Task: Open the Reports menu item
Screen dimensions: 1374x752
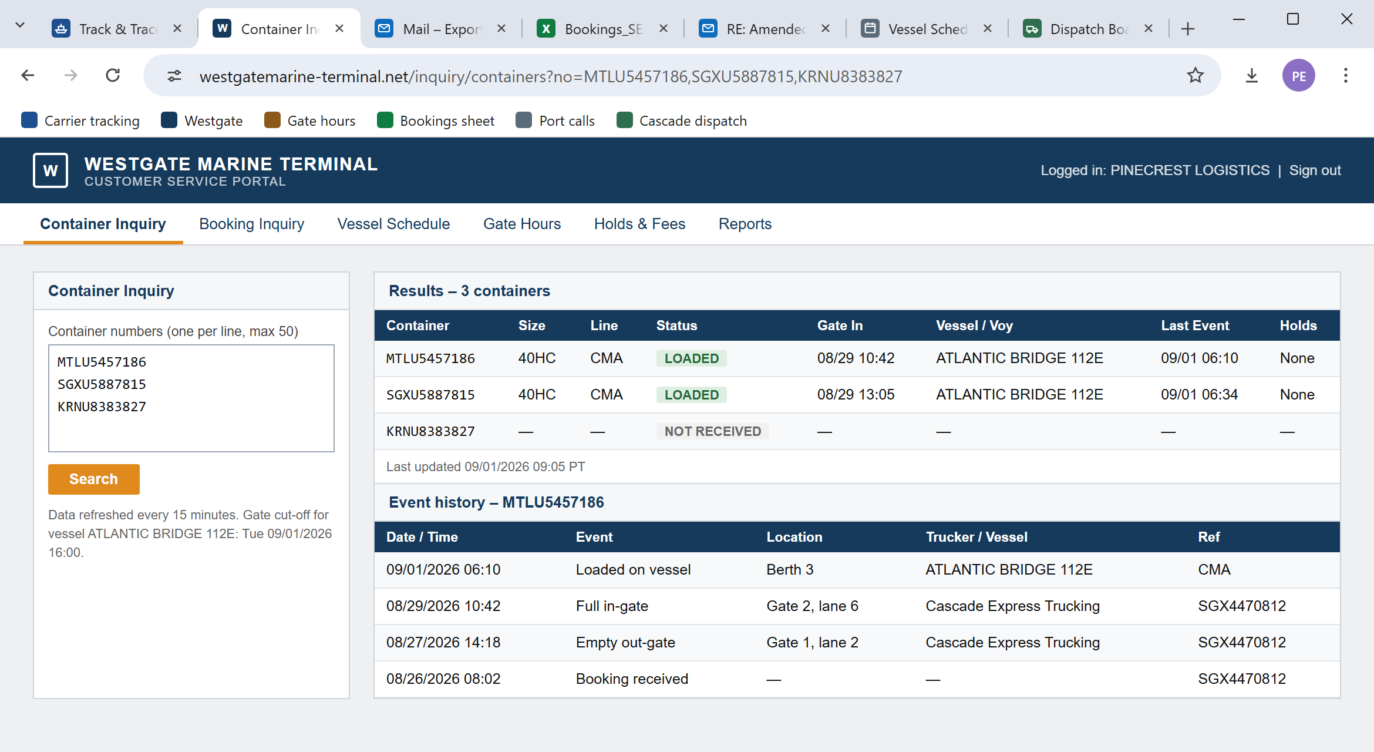Action: pyautogui.click(x=745, y=224)
